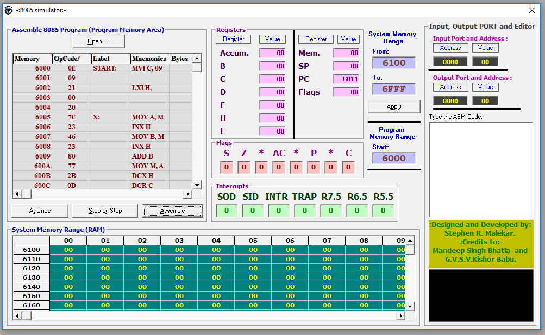This screenshot has height=335, width=545.
Task: Click the TRAP interrupt status box
Action: 304,210
